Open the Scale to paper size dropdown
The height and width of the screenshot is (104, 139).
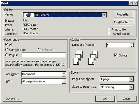131,87
